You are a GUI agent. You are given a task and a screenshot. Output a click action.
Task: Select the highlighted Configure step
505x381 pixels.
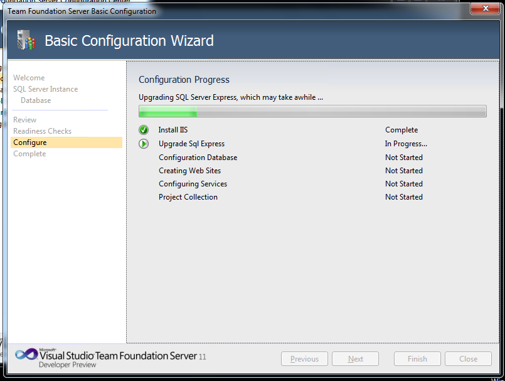[30, 142]
